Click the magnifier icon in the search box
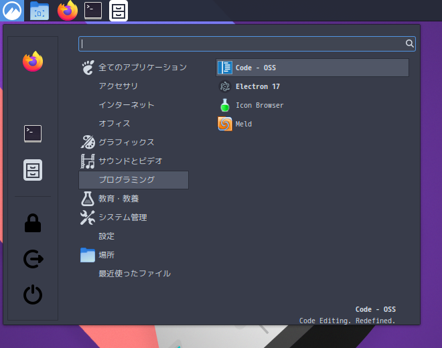 pyautogui.click(x=410, y=43)
